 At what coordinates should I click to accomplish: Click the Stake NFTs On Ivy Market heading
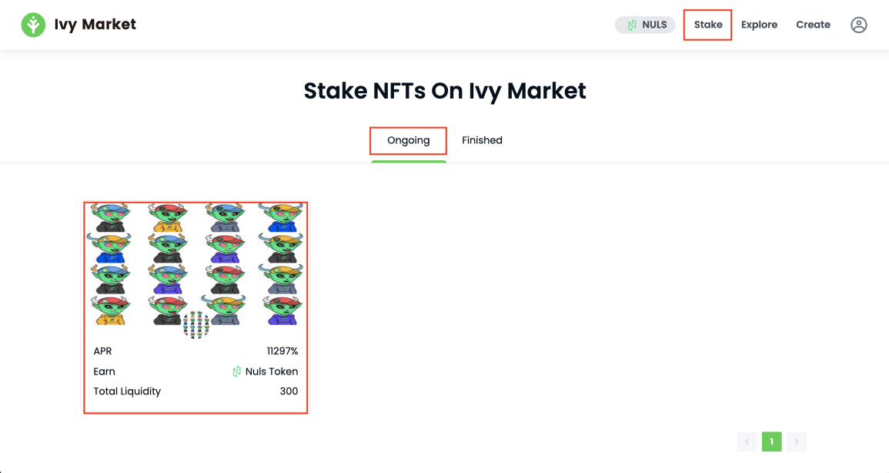[x=445, y=91]
